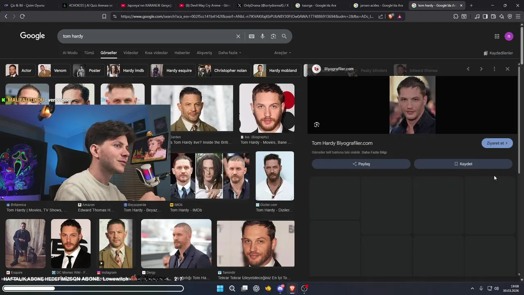Open the Daha Fazla Bilgi link
Viewport: 524px width, 295px height.
374,152
